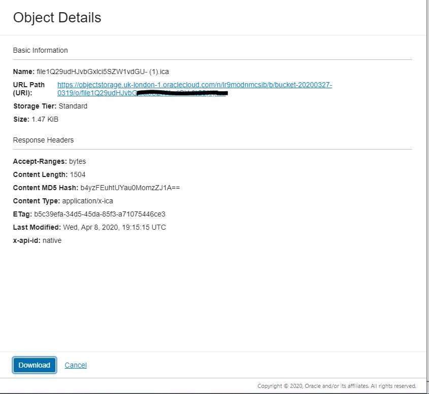This screenshot has height=394, width=429.
Task: Click the Storage Tier Standard value
Action: [73, 106]
